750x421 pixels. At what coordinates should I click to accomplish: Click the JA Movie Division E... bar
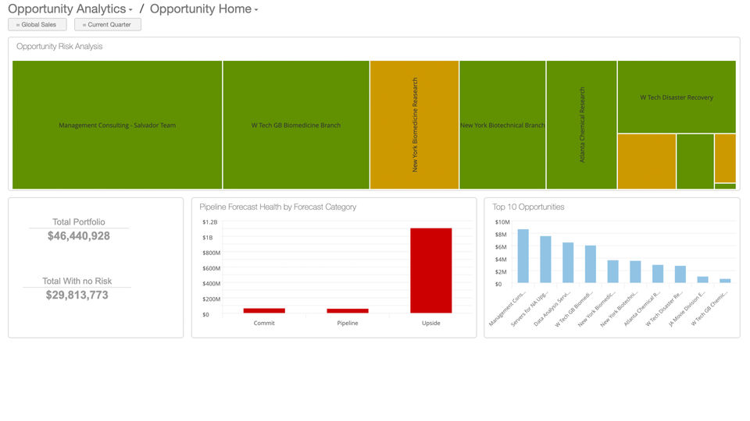pyautogui.click(x=702, y=280)
